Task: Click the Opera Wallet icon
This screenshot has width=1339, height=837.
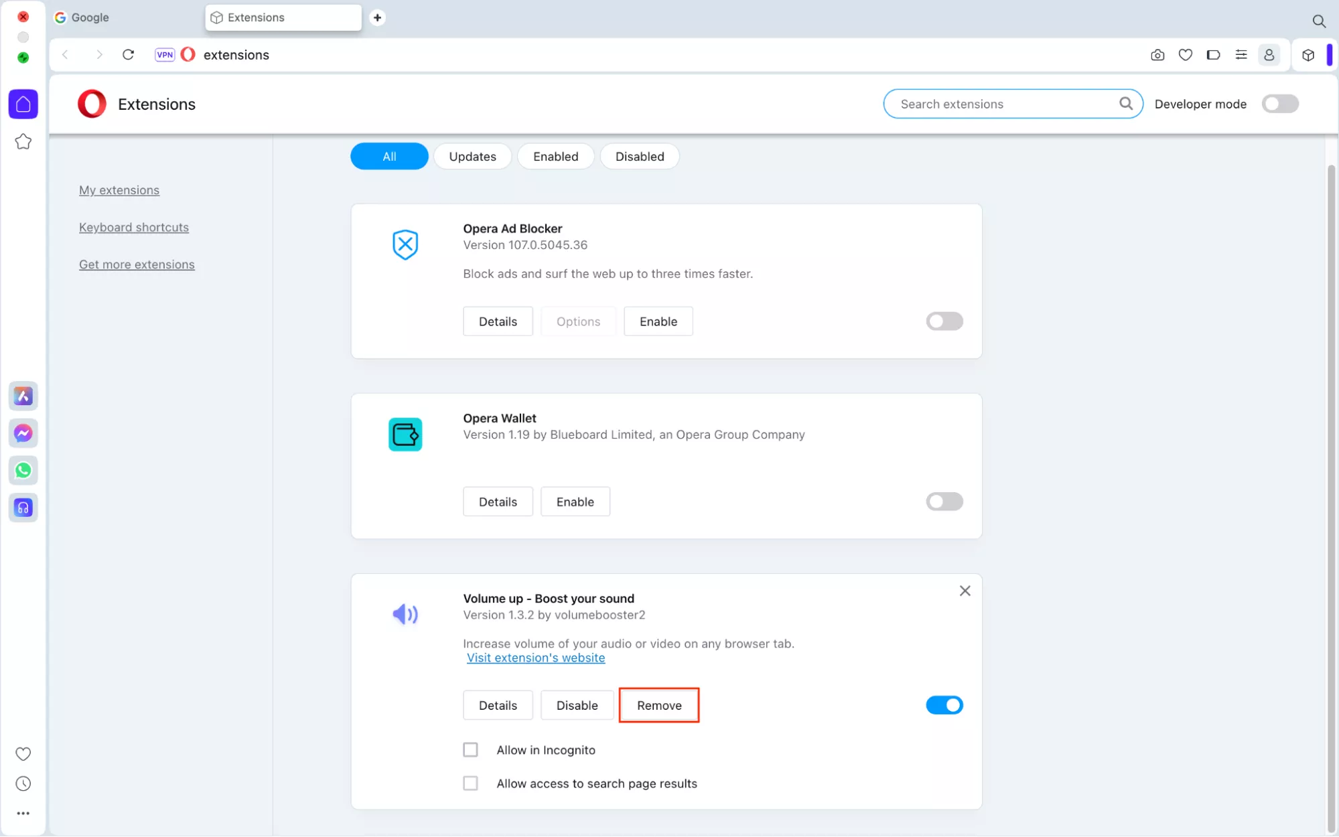Action: click(x=405, y=435)
